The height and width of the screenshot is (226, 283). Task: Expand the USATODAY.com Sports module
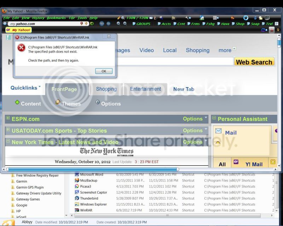point(8,129)
